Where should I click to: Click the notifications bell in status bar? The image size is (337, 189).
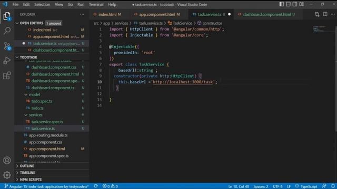click(333, 186)
